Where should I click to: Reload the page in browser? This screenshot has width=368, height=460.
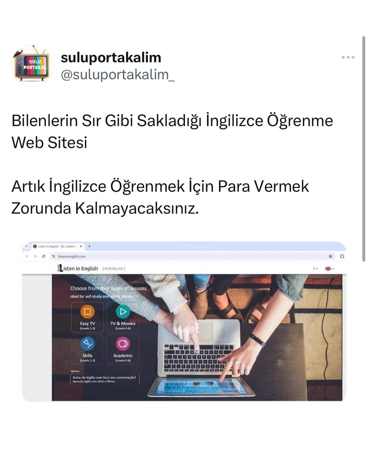tap(44, 256)
